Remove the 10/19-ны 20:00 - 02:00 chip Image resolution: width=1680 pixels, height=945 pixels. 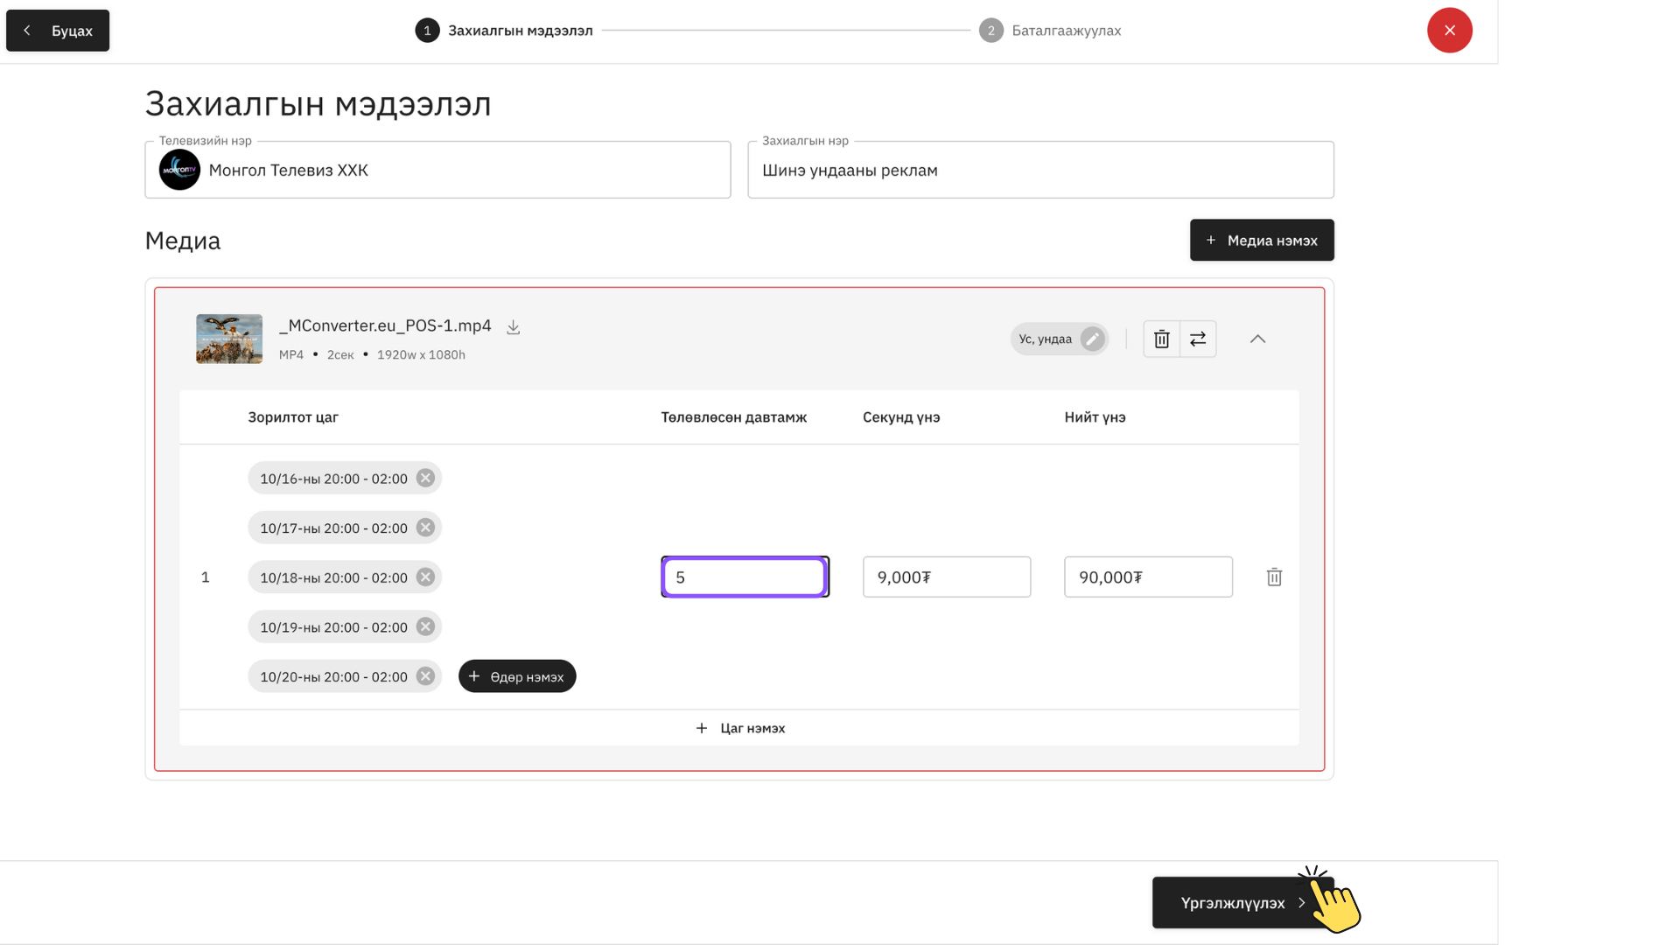[425, 627]
